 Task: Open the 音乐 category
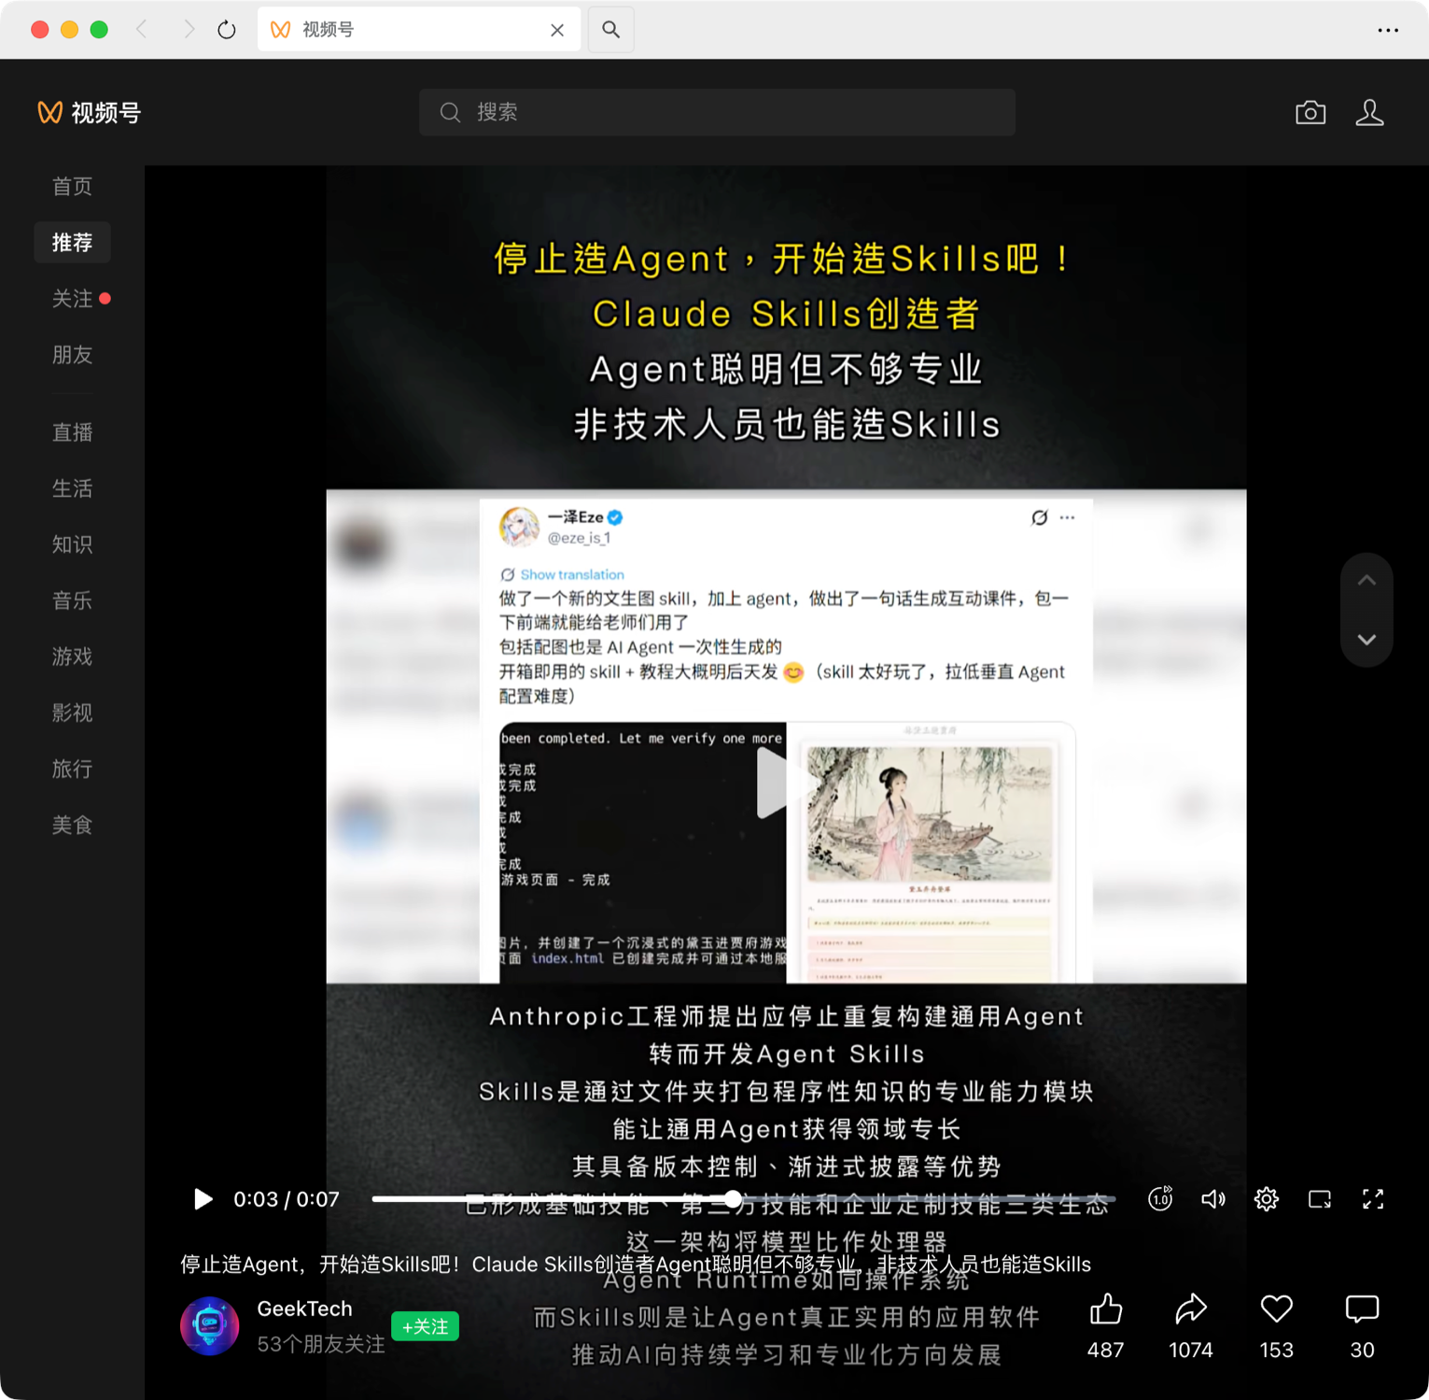point(72,601)
